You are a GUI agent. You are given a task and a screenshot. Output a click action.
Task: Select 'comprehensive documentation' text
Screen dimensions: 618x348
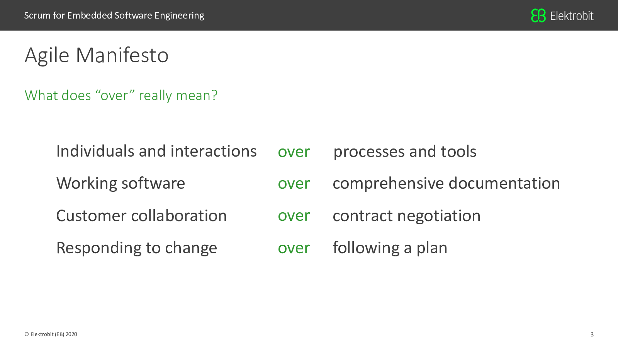point(446,183)
